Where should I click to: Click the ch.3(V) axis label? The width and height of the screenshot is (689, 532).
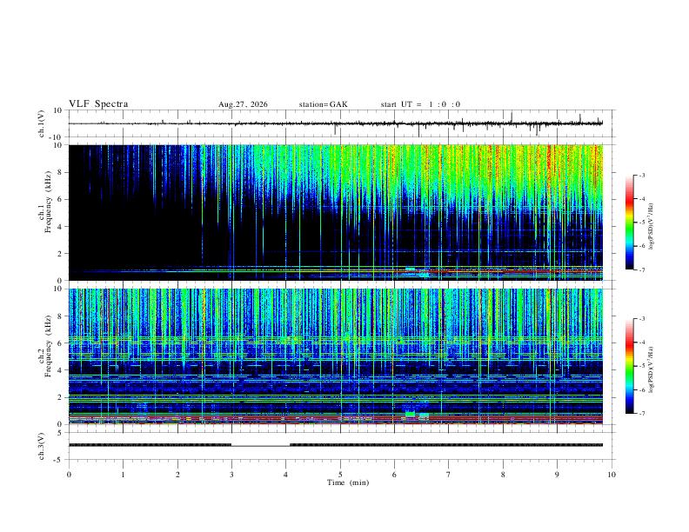(x=42, y=446)
